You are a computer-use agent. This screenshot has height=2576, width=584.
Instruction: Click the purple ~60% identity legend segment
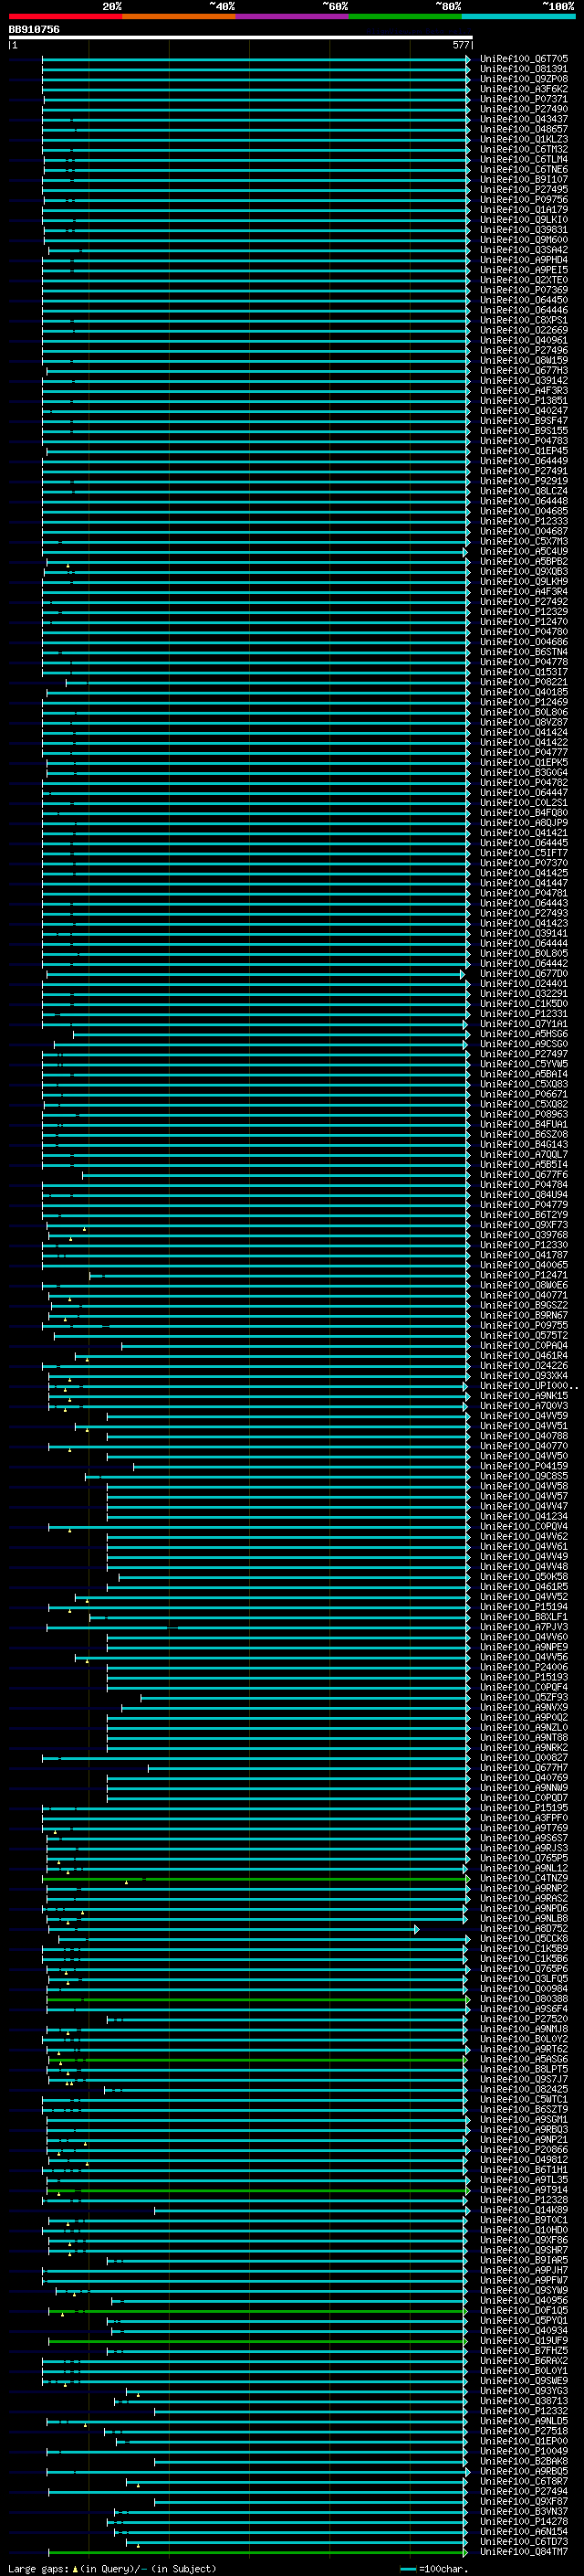(x=293, y=16)
